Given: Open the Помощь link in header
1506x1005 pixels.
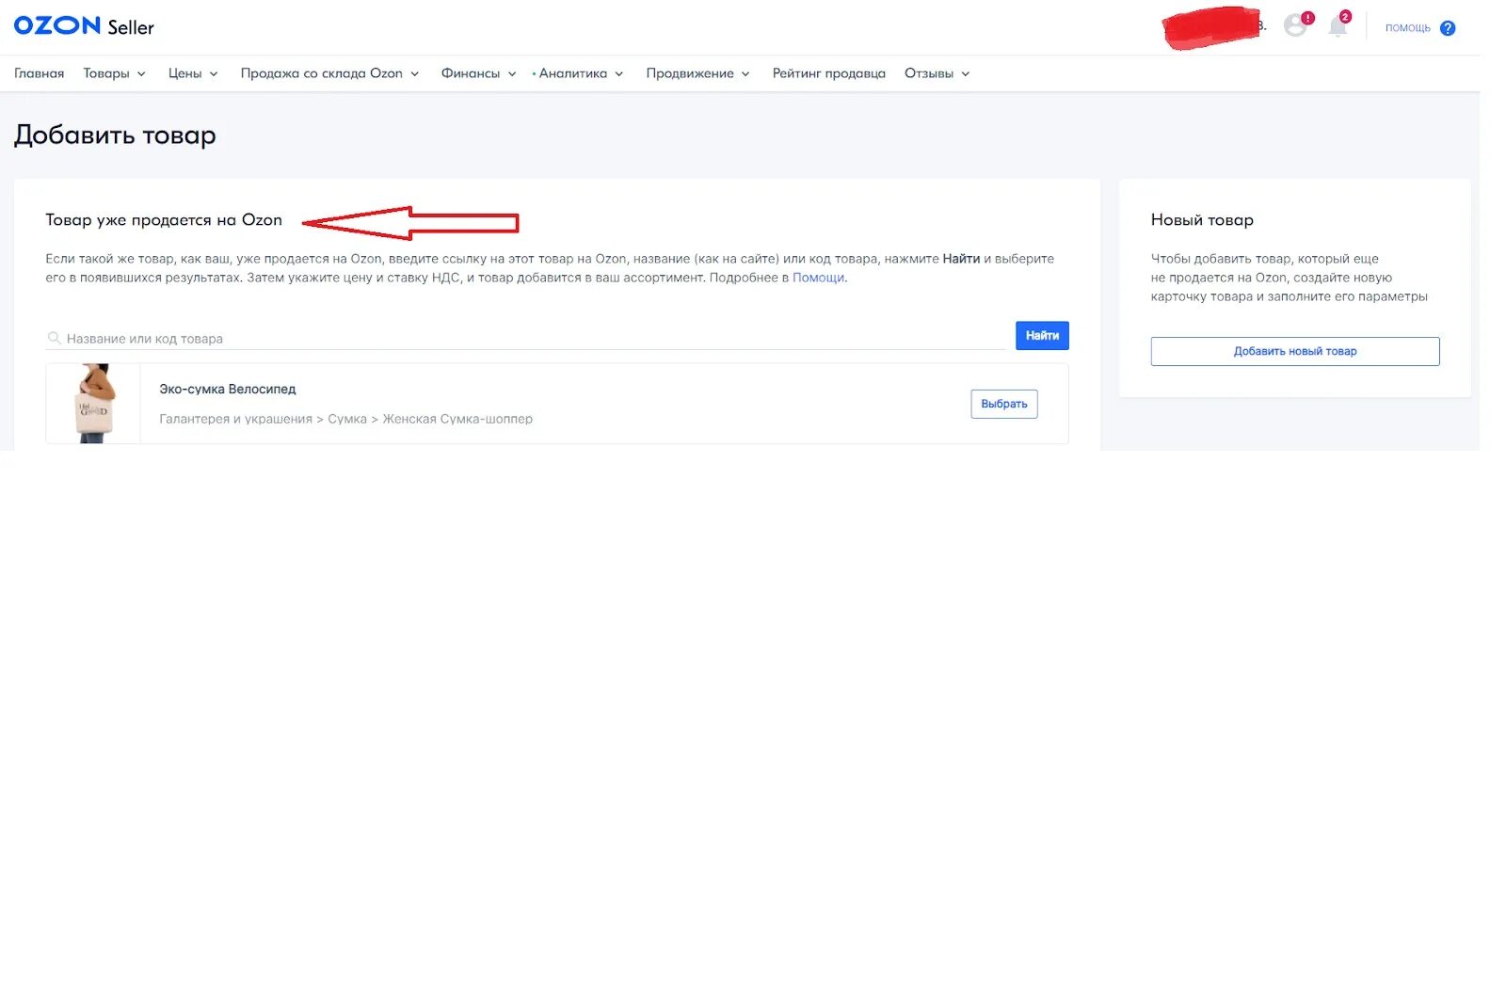Looking at the screenshot, I should pyautogui.click(x=1407, y=28).
